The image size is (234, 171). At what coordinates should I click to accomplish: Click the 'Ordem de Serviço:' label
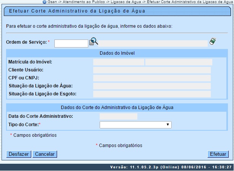click(x=27, y=42)
